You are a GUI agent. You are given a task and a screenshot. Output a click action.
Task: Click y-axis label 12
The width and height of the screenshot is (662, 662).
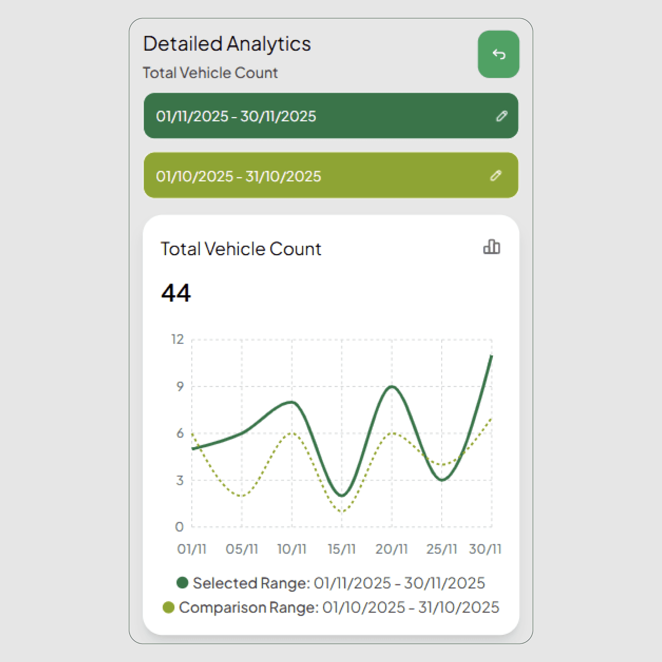[177, 339]
